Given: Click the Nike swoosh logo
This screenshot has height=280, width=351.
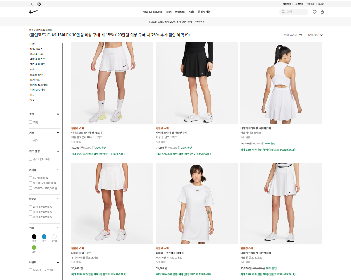Looking at the screenshot, I should point(34,12).
